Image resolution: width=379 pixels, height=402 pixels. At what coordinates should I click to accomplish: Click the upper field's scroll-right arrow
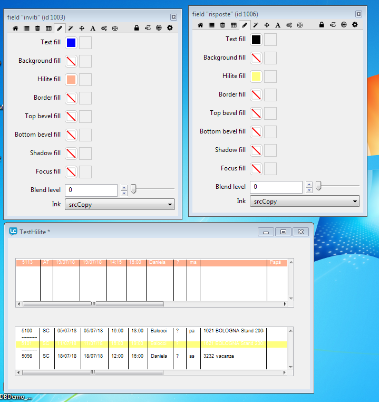click(x=285, y=304)
